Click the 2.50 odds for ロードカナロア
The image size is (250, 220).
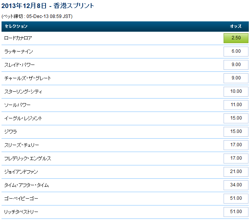pos(236,38)
